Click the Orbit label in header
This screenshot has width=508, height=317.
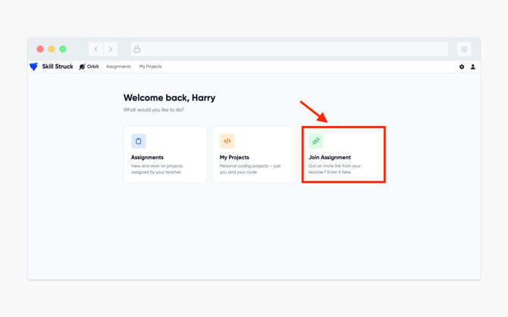pyautogui.click(x=93, y=67)
